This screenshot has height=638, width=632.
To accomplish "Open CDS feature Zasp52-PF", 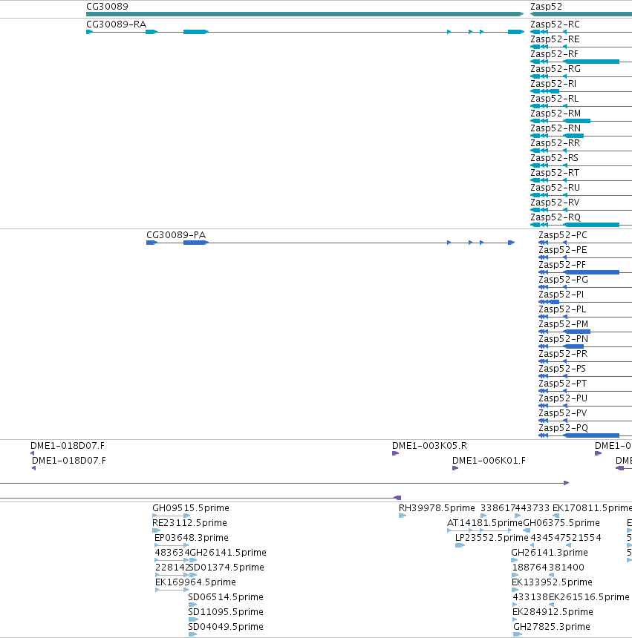I will pos(562,265).
